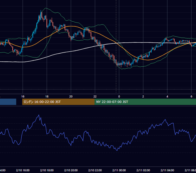Click the 2/10 18:00 date label

pyautogui.click(x=47, y=170)
